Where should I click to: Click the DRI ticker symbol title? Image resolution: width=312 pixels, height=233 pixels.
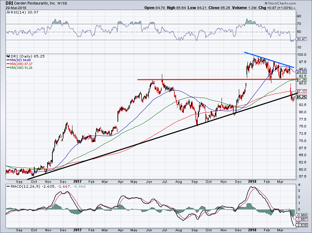click(8, 3)
